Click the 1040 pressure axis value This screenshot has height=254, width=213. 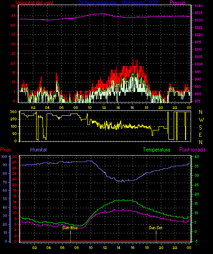click(198, 6)
